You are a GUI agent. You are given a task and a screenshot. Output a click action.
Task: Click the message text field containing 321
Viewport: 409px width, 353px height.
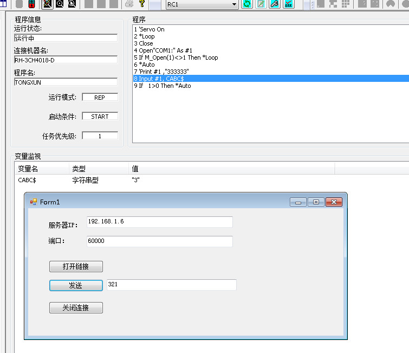pos(171,285)
